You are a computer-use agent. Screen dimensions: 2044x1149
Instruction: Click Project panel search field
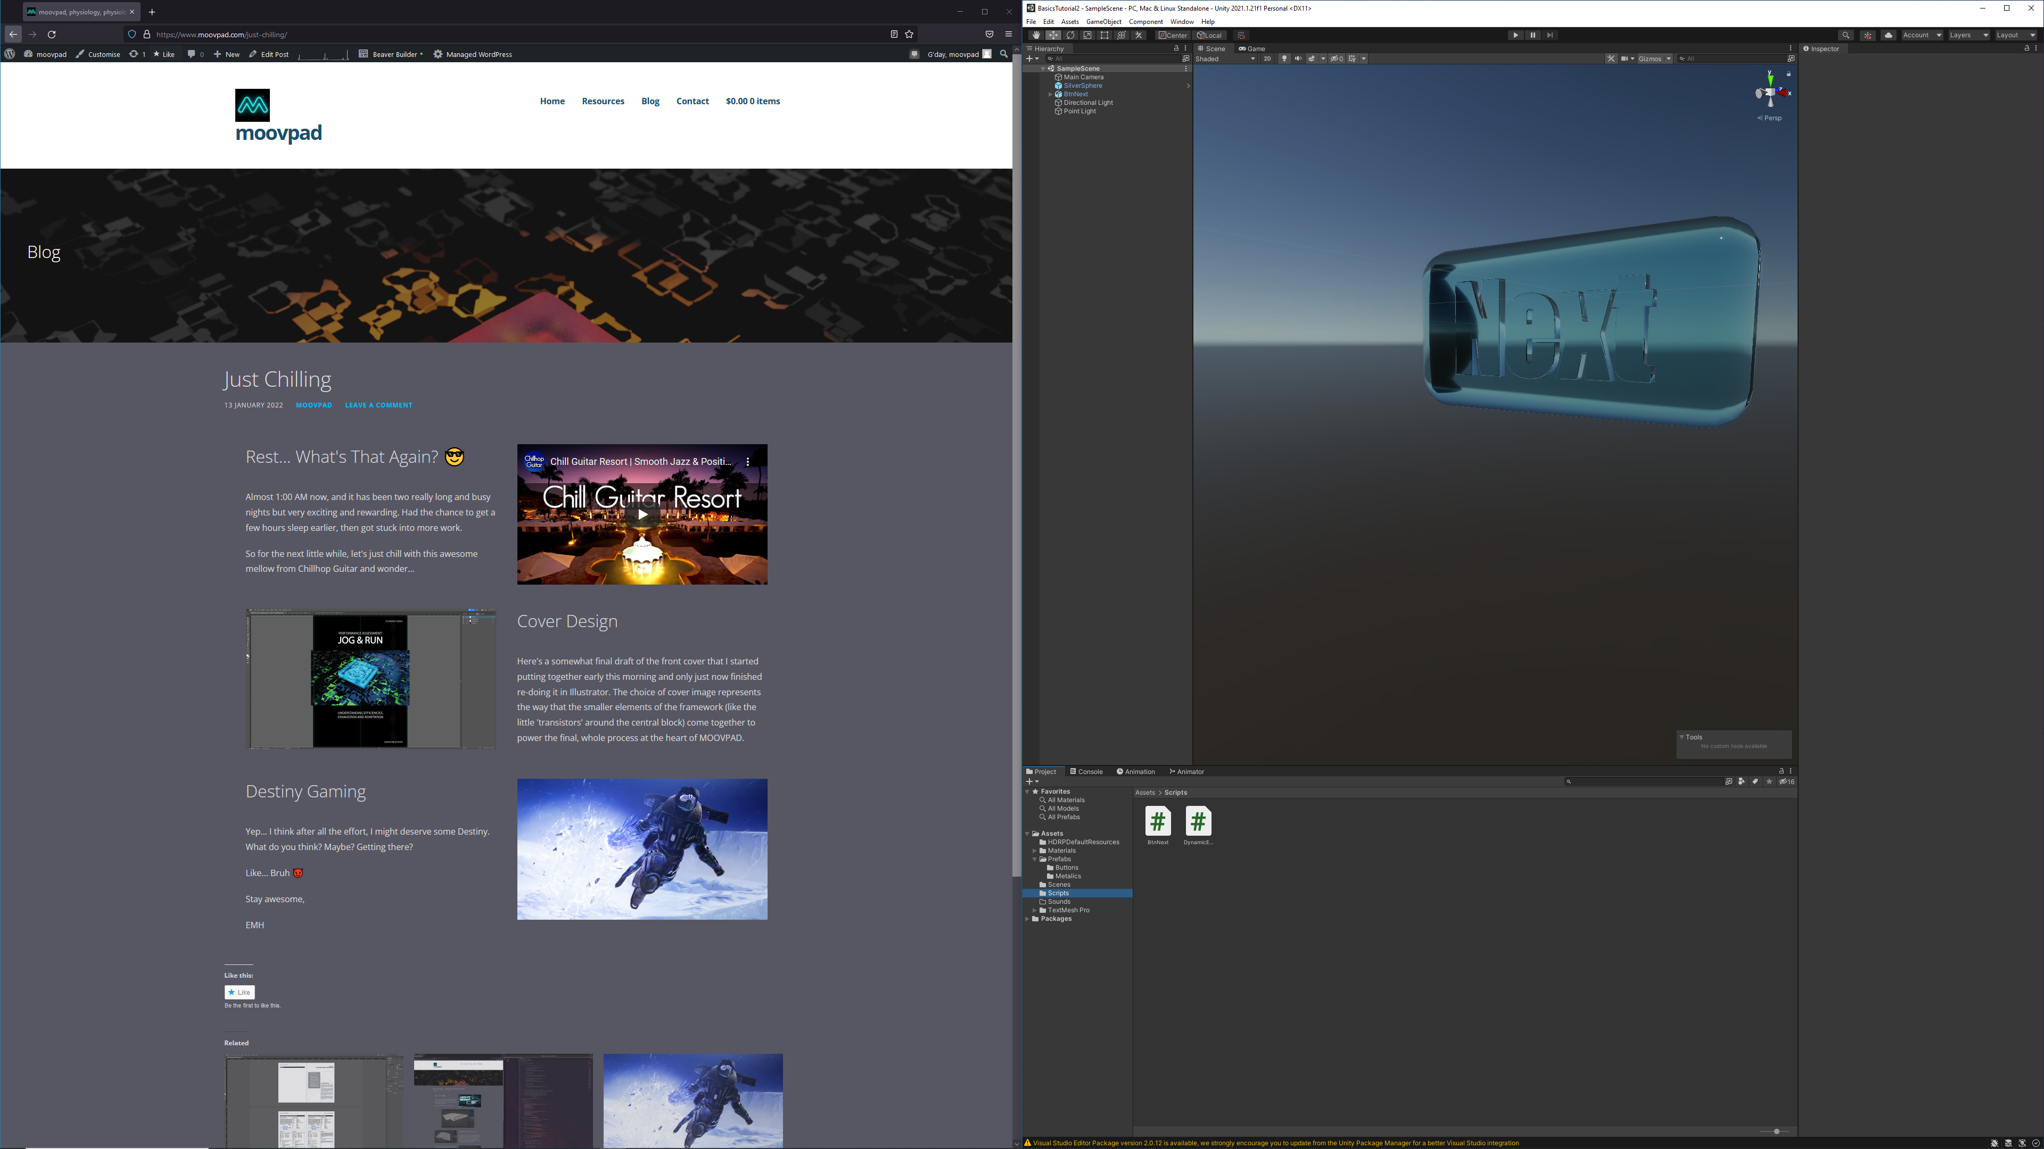(x=1644, y=781)
